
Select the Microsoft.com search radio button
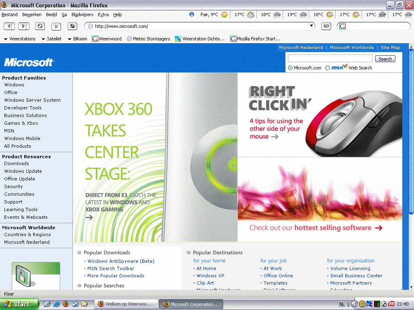[290, 68]
